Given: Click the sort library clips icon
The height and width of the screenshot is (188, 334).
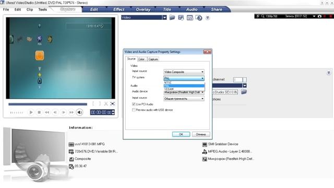Looking at the screenshot, I should click(199, 18).
